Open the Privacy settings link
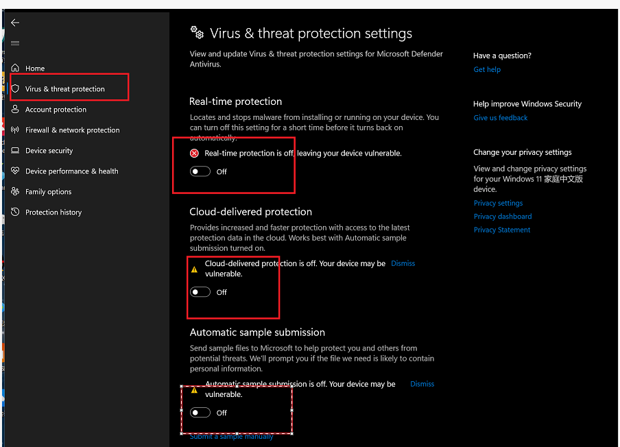Screen dimensions: 620x447 point(498,203)
